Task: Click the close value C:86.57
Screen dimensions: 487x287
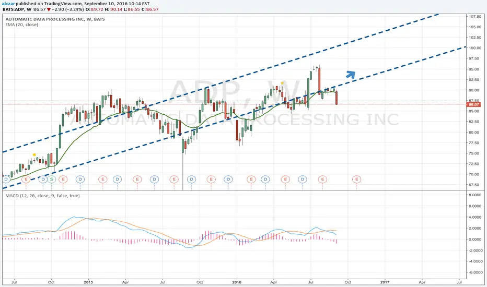Action: point(150,9)
